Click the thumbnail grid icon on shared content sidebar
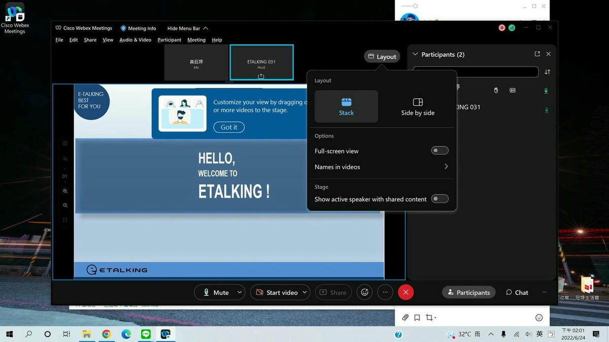Image resolution: width=609 pixels, height=342 pixels. 65,143
